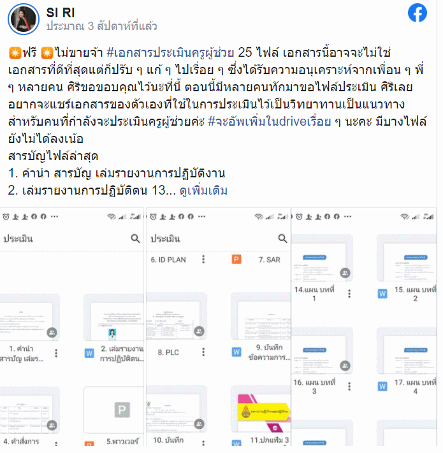Open SI RI's profile picture

click(24, 19)
